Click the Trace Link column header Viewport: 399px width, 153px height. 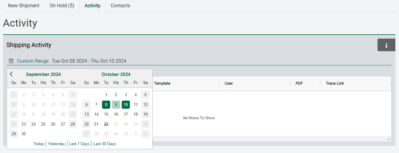coord(335,83)
